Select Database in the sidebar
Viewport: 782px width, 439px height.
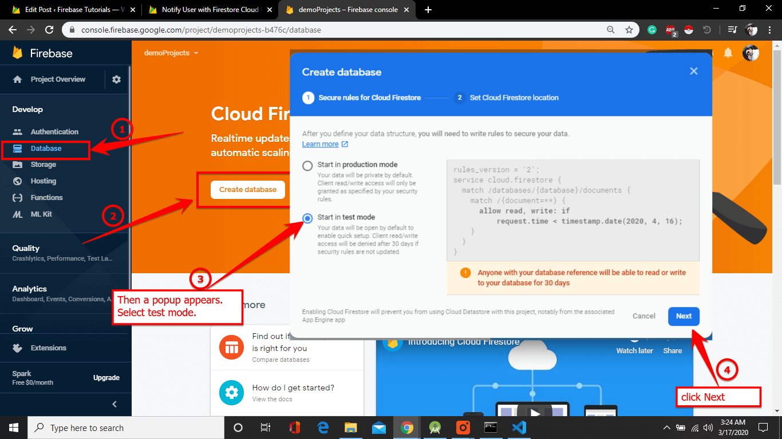click(45, 149)
